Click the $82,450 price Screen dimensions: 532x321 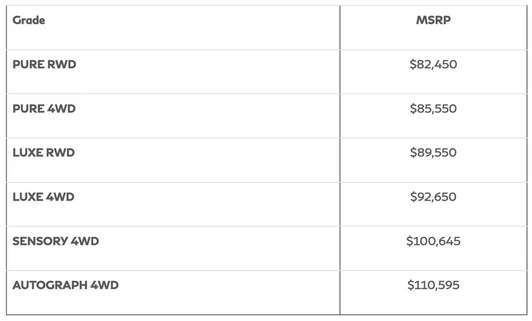click(x=433, y=64)
